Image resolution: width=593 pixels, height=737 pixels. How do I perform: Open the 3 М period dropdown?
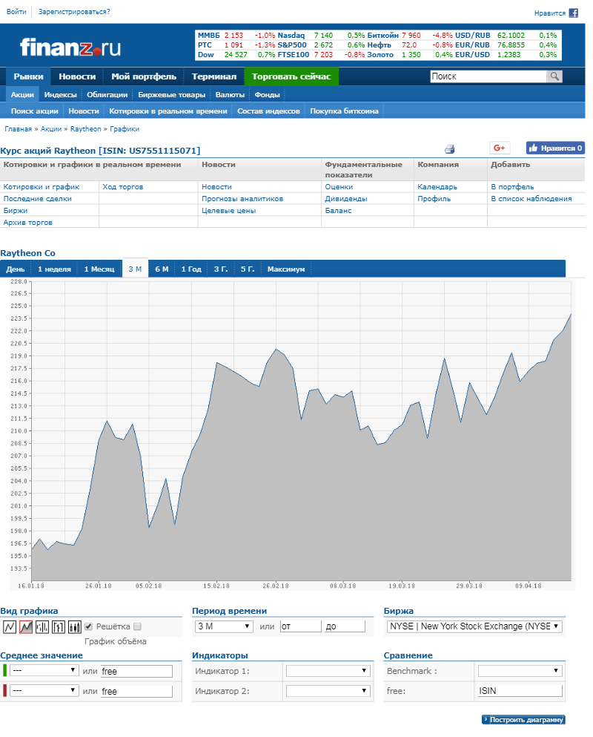point(224,626)
